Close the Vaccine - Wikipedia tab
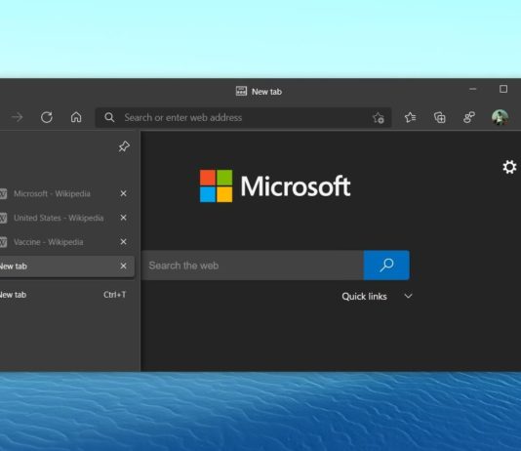 (123, 242)
